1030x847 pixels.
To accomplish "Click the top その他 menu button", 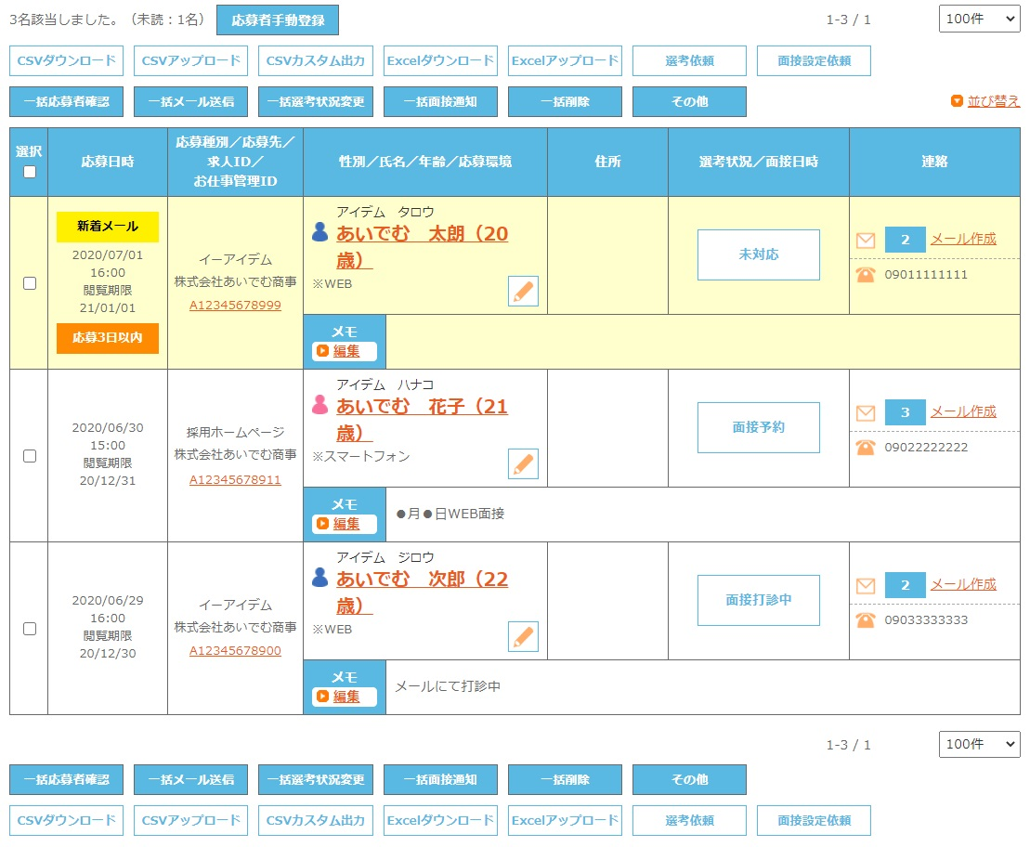I will (x=689, y=102).
